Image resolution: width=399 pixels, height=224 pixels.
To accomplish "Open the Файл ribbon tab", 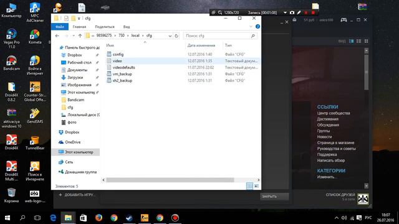I will pyautogui.click(x=60, y=27).
